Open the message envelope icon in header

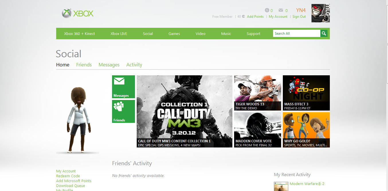click(281, 10)
